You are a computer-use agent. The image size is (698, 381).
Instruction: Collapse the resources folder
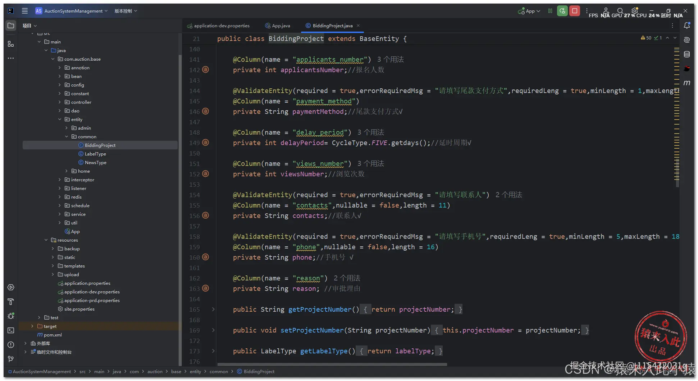(x=46, y=240)
